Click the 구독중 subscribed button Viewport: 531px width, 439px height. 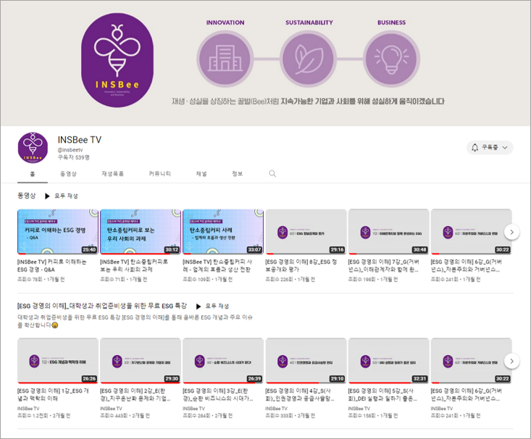[x=490, y=148]
